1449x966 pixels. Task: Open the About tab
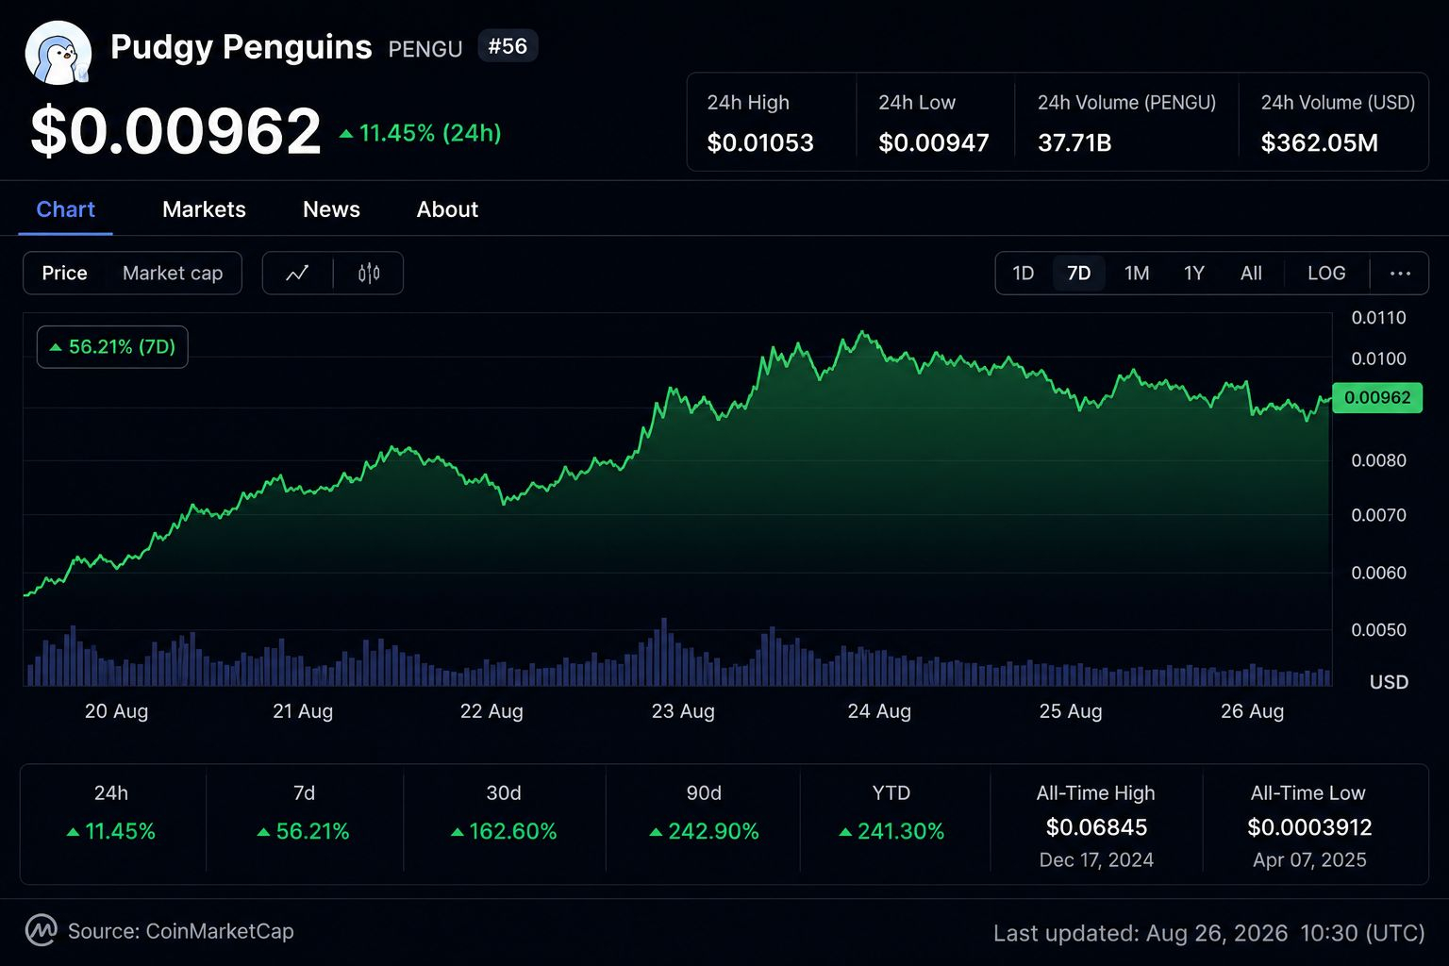coord(447,209)
